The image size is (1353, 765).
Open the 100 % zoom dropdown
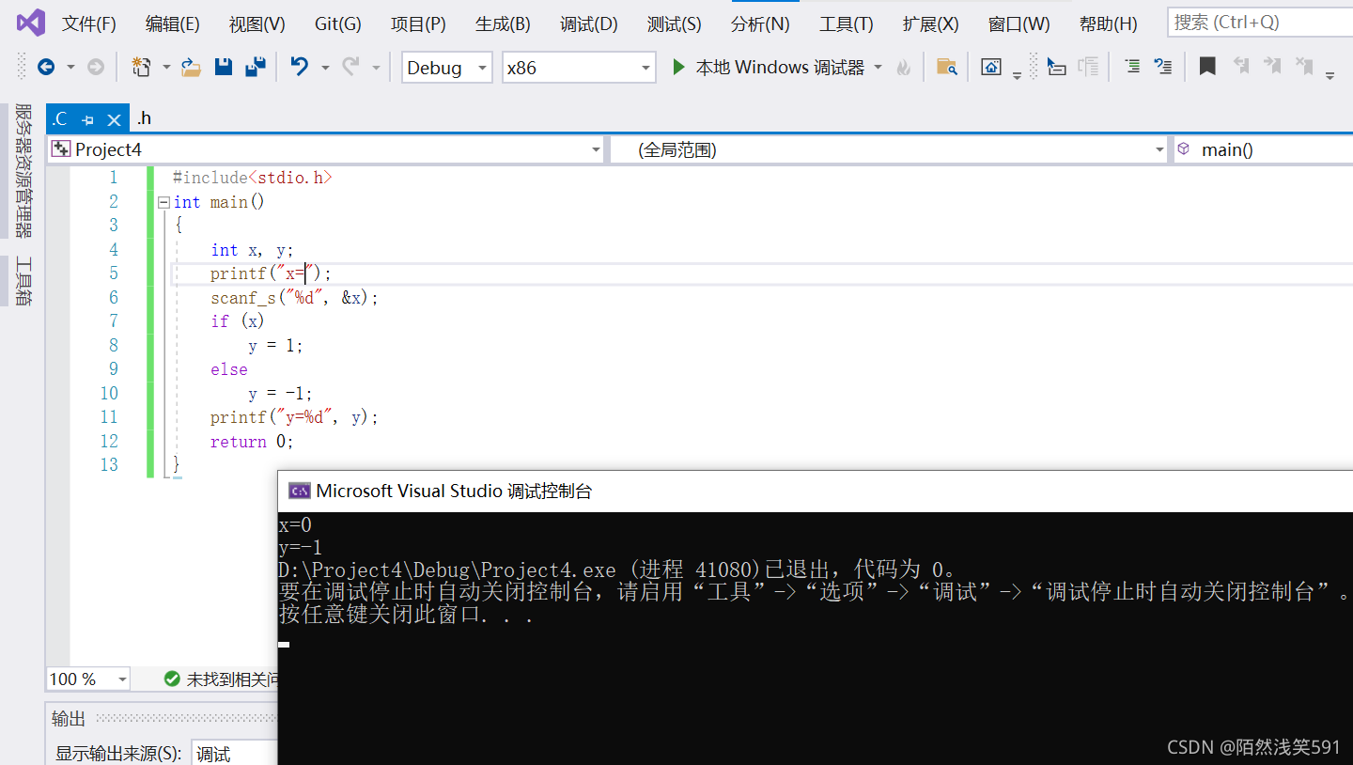click(x=88, y=679)
